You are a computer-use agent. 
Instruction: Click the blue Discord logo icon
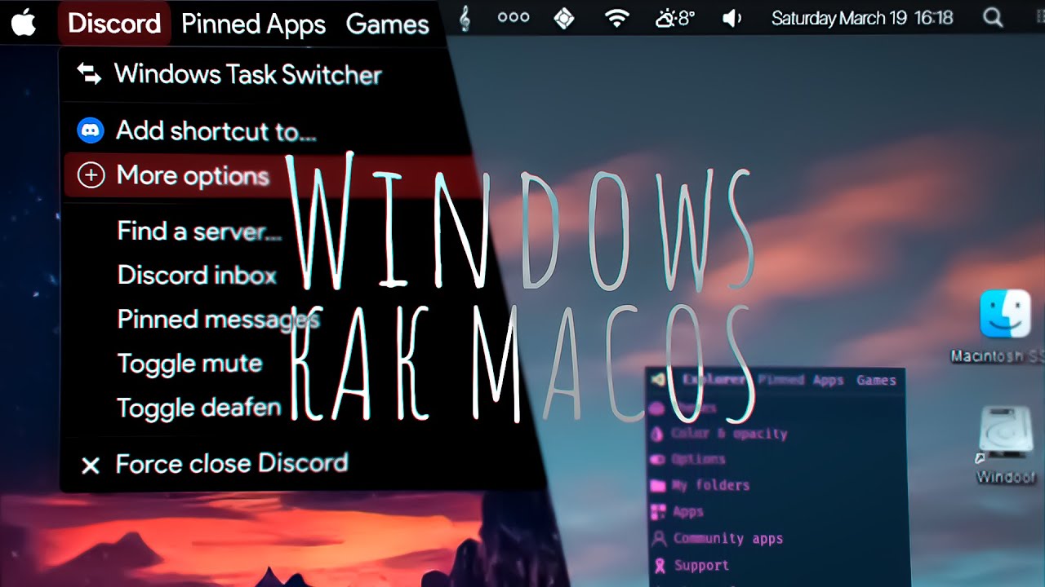(90, 130)
